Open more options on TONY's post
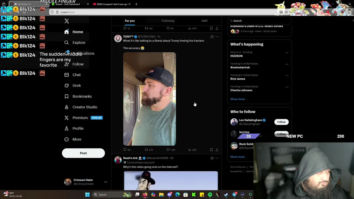This screenshot has height=199, width=354. coord(217,36)
